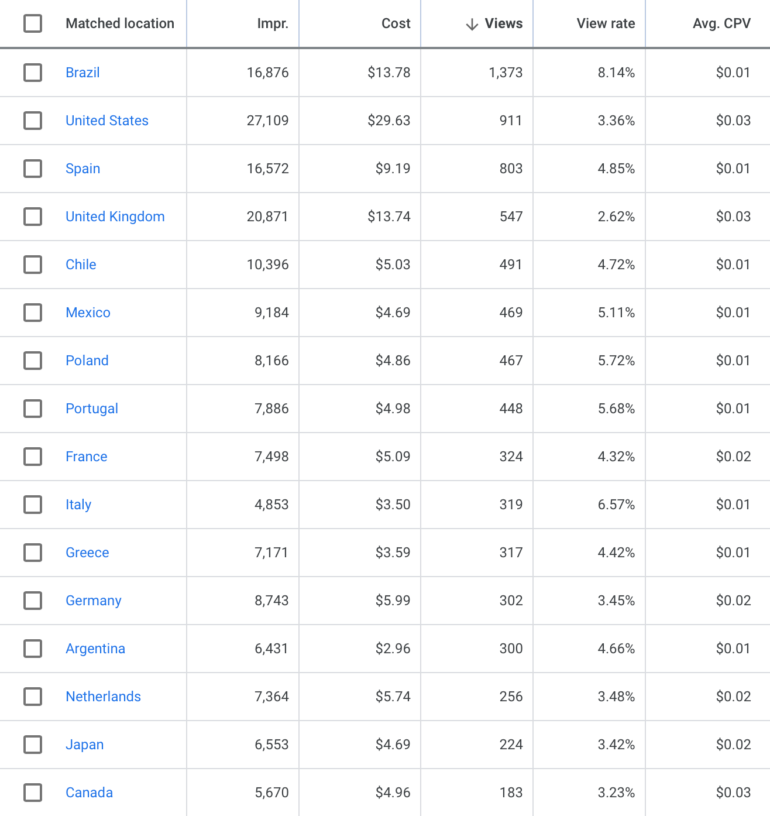This screenshot has height=816, width=770.
Task: Click the Mexico link
Action: pos(88,313)
